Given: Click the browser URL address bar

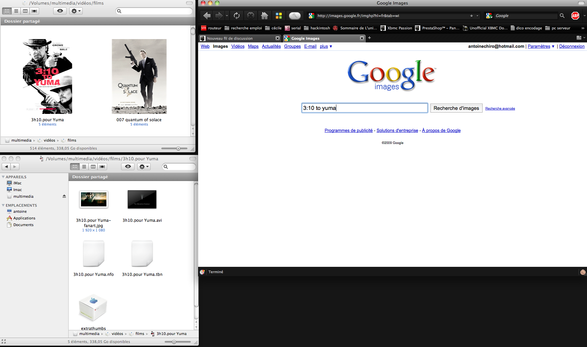Looking at the screenshot, I should (393, 16).
